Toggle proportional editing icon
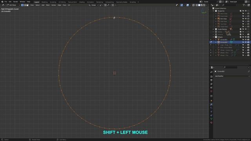251x141 pixels. click(113, 5)
